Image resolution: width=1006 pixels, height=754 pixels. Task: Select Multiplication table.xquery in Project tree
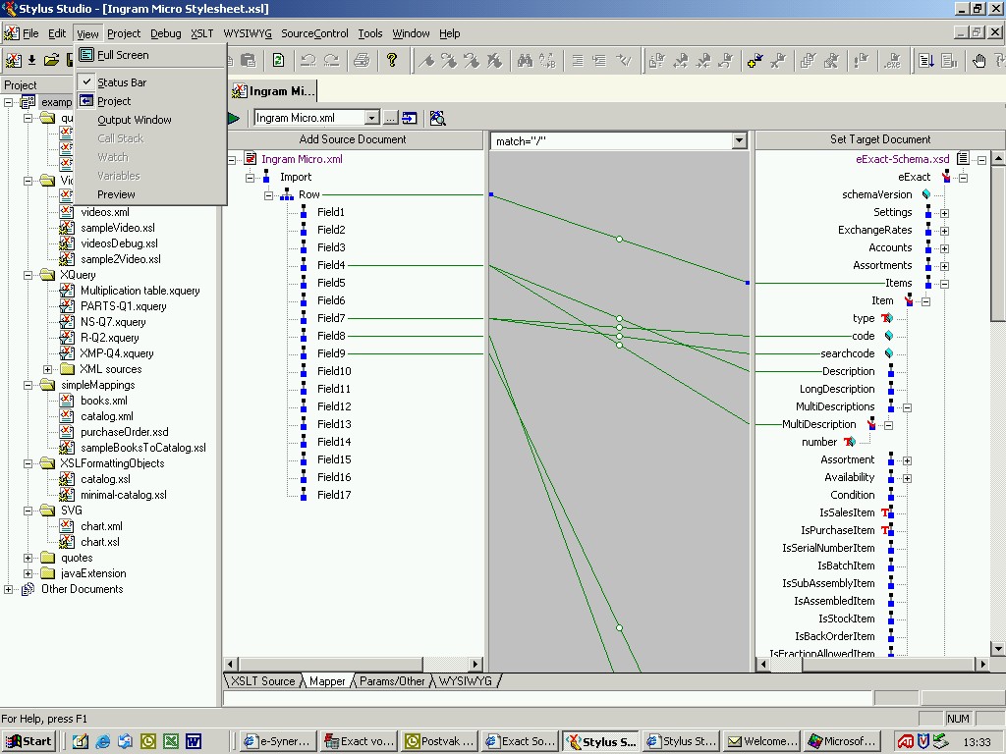[140, 291]
